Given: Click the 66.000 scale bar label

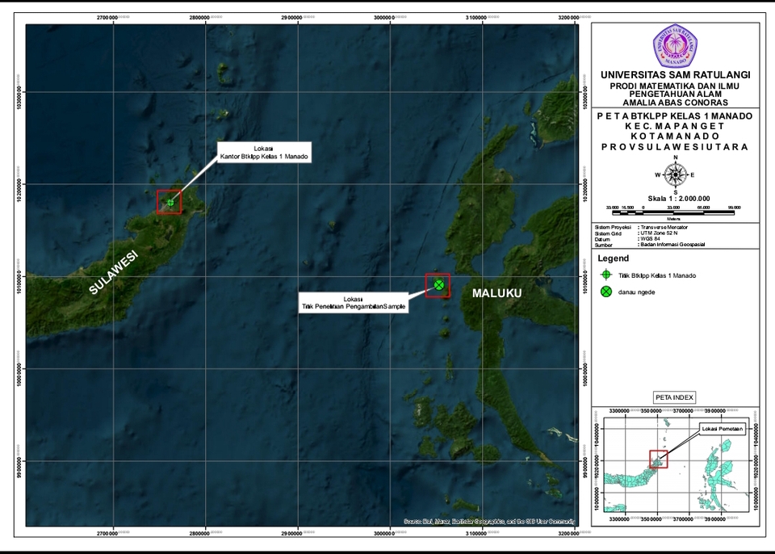Looking at the screenshot, I should [703, 208].
